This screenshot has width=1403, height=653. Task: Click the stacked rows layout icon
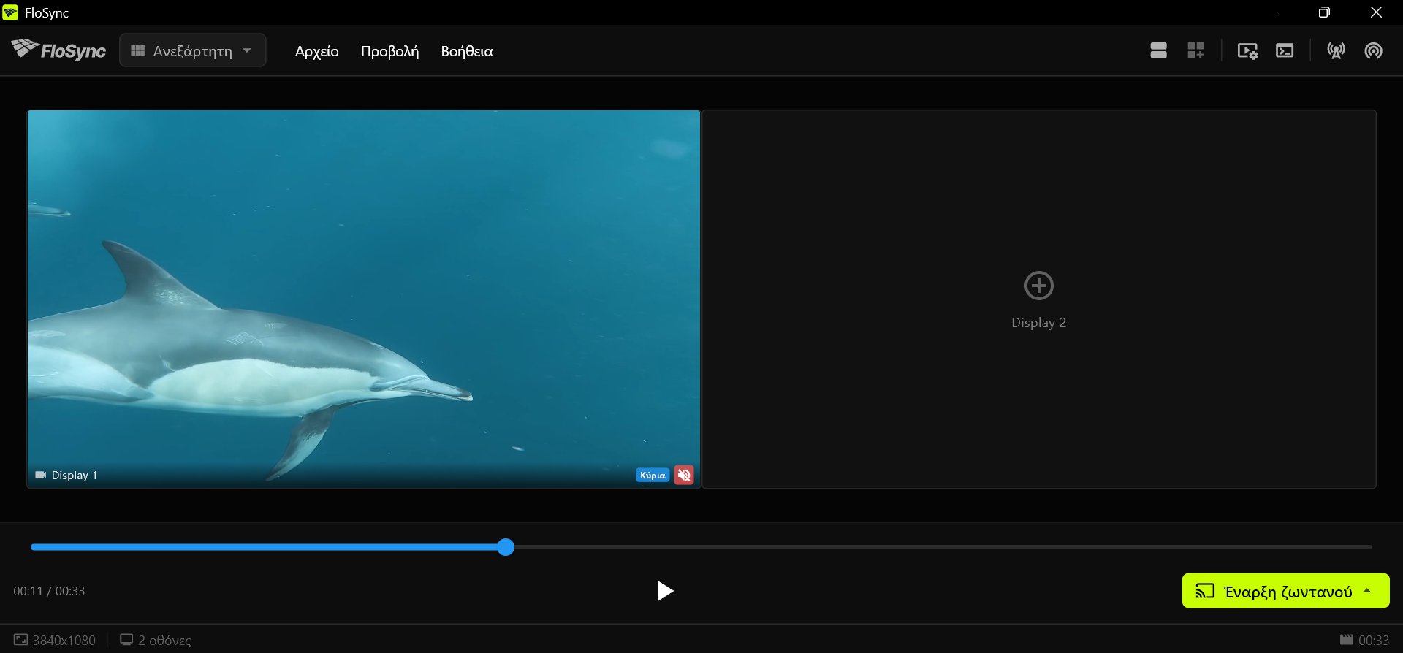[x=1158, y=50]
